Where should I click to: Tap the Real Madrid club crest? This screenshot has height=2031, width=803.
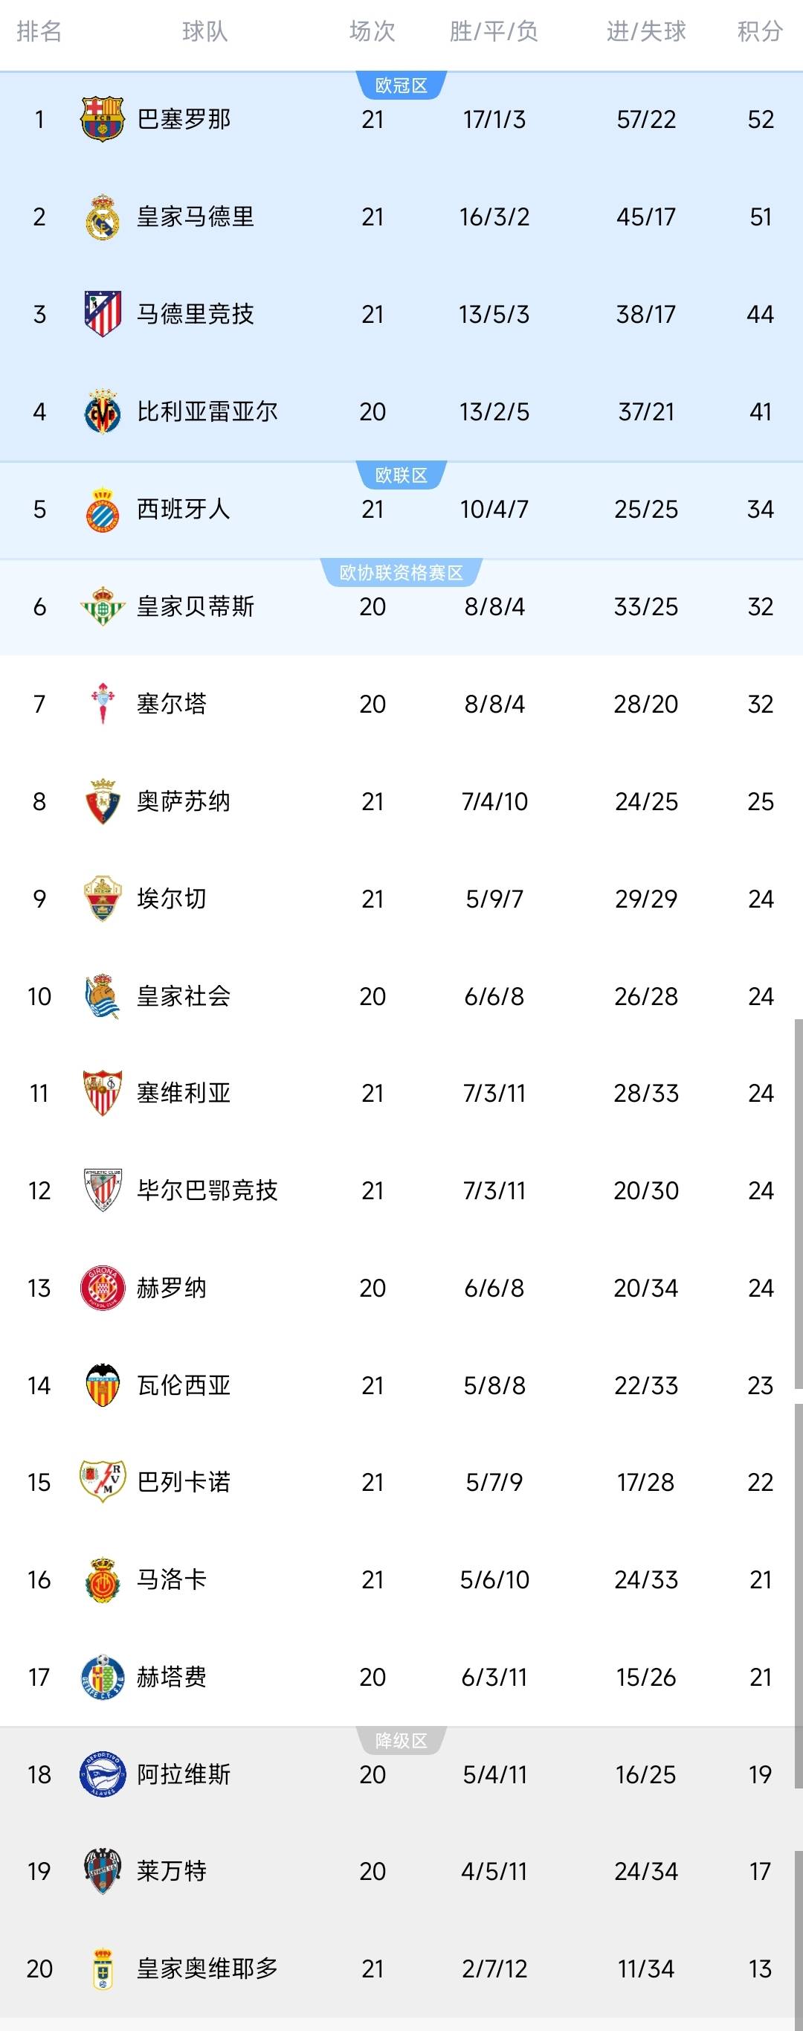pyautogui.click(x=103, y=216)
